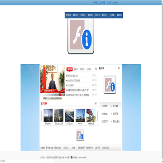
Task: Click the first utility icon in the top header strip
Action: click(x=93, y=2)
